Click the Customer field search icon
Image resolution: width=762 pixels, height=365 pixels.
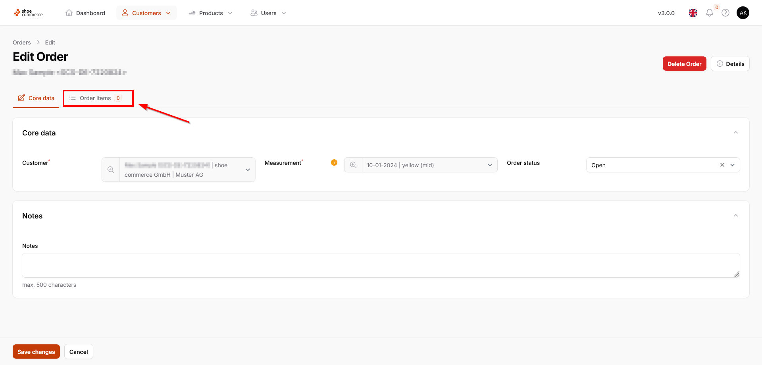coord(111,170)
